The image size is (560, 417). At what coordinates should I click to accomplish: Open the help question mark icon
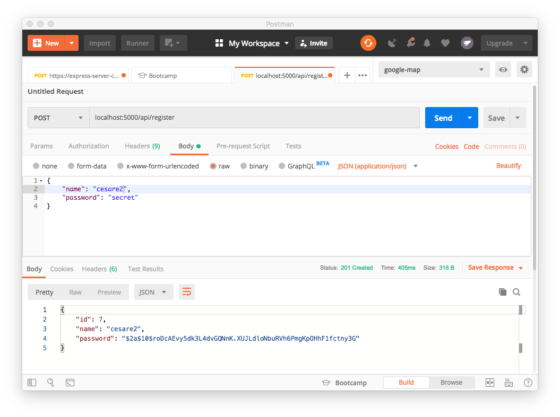(528, 383)
